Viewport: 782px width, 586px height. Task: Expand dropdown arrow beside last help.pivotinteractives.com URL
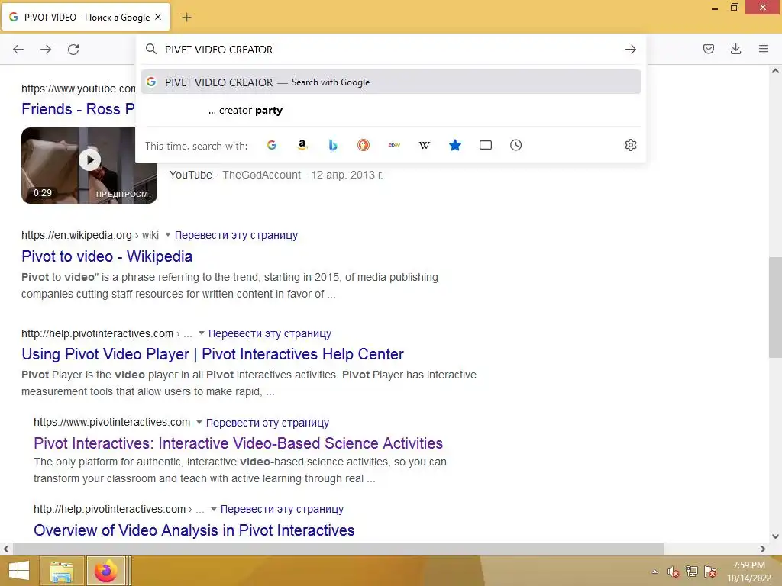click(x=214, y=509)
